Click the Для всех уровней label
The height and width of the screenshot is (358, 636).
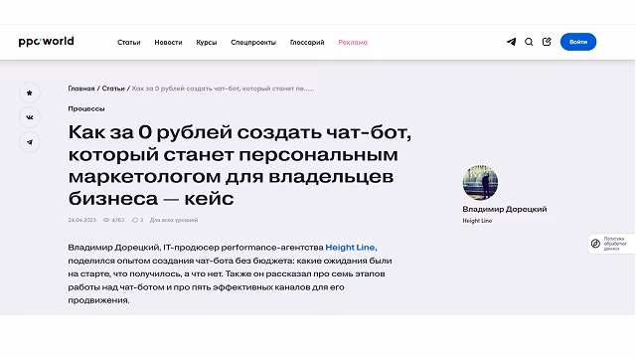click(x=174, y=220)
